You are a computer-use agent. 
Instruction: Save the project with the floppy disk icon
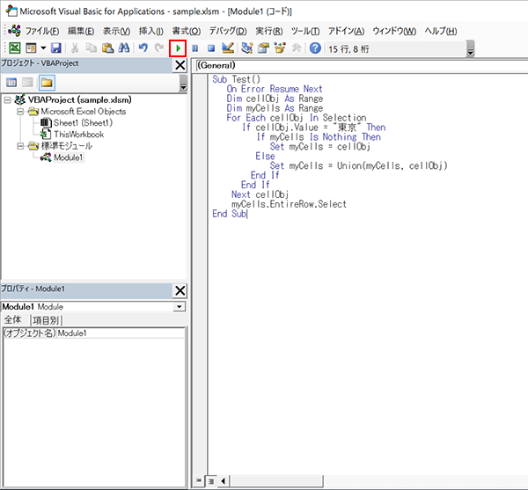56,48
